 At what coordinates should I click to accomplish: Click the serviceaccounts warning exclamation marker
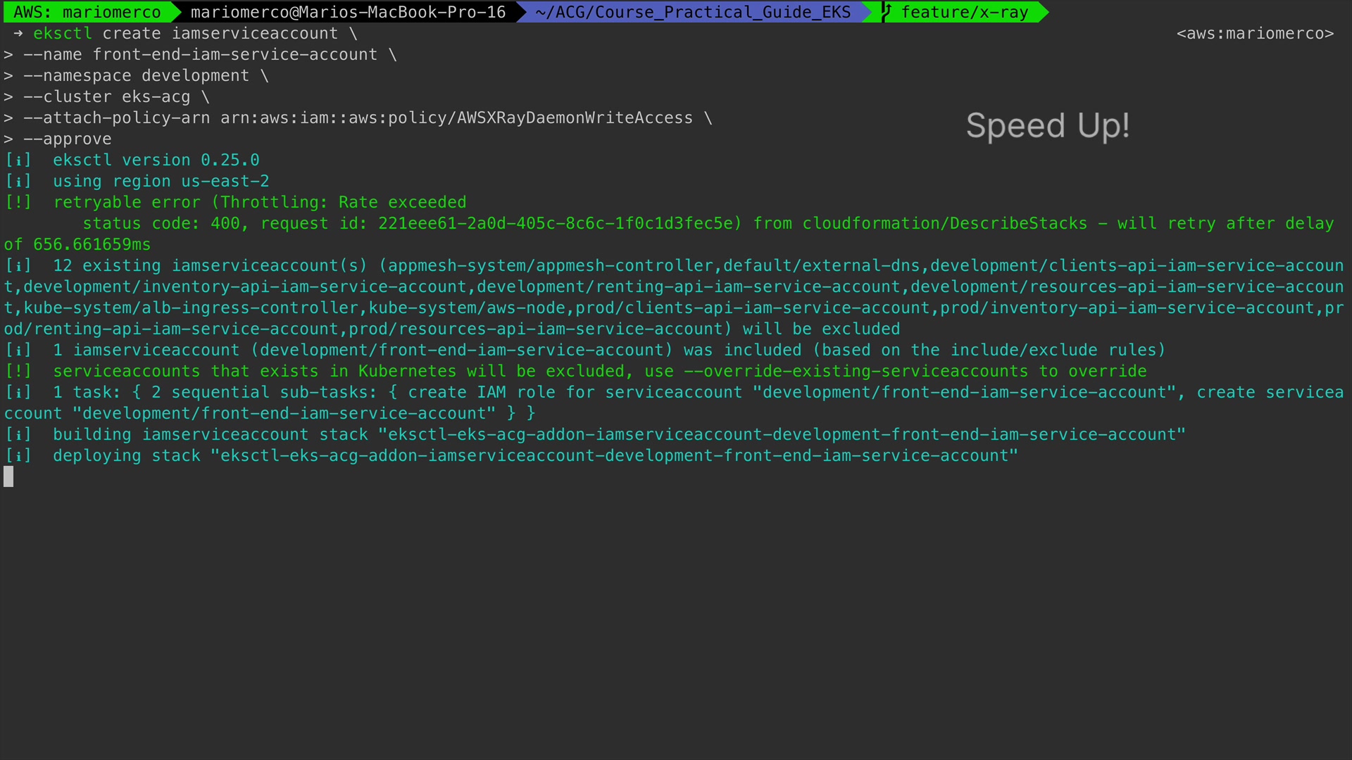(18, 372)
